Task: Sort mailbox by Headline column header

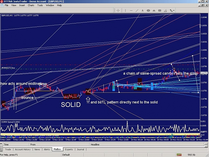Action: click(146, 145)
